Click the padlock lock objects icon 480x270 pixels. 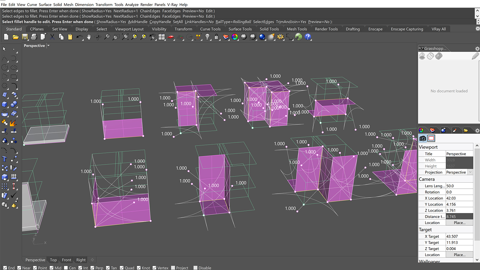click(x=217, y=37)
